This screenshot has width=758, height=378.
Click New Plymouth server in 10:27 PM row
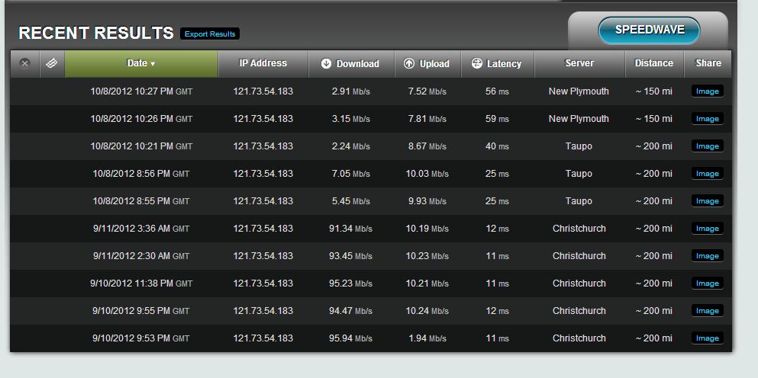(x=579, y=91)
